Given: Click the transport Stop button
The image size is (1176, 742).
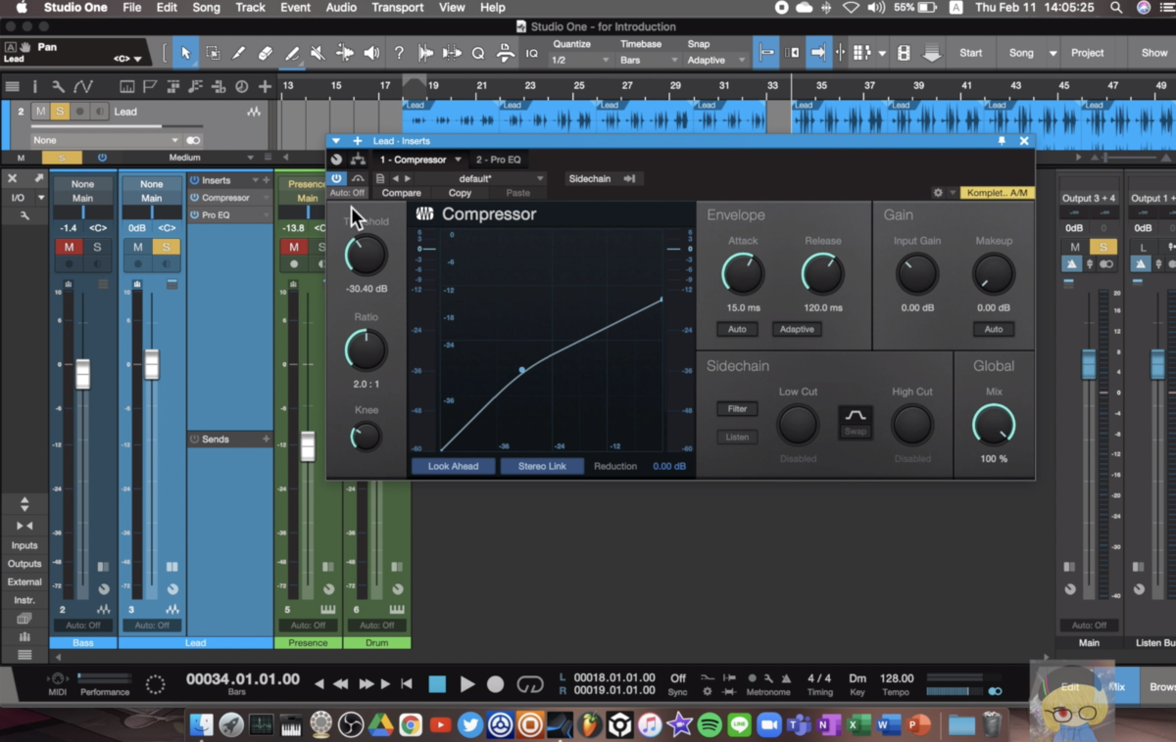Looking at the screenshot, I should click(x=437, y=684).
